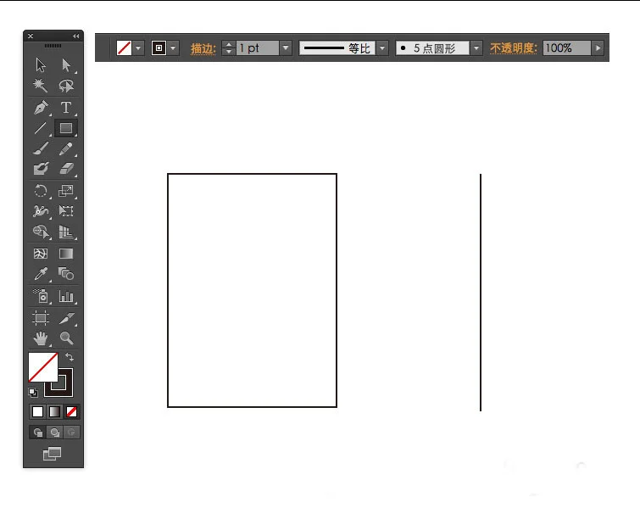Open the 5 点圆形 brush dropdown
Viewport: 640px width, 508px height.
click(476, 47)
